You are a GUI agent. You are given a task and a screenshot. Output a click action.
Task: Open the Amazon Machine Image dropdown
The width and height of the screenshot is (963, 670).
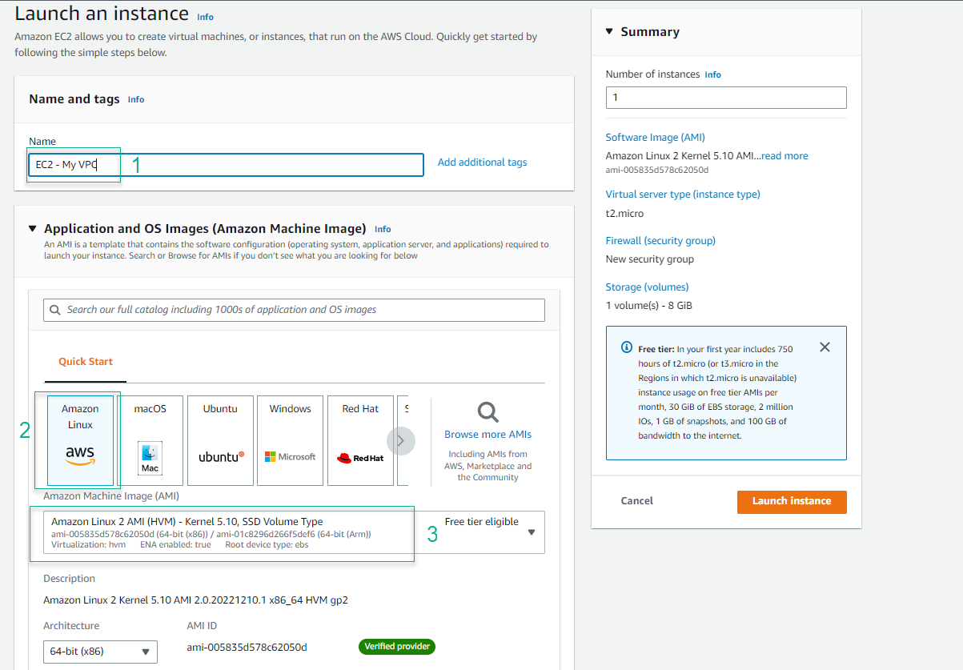294,532
